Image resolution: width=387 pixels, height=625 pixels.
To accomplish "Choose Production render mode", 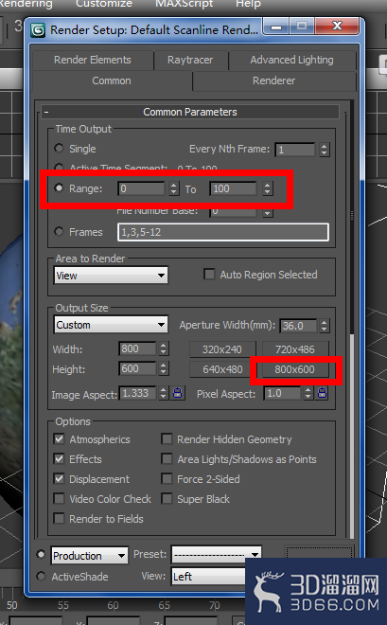I will point(41,554).
